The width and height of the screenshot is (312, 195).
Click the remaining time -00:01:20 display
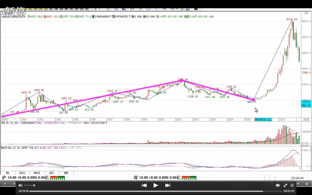pyautogui.click(x=288, y=191)
